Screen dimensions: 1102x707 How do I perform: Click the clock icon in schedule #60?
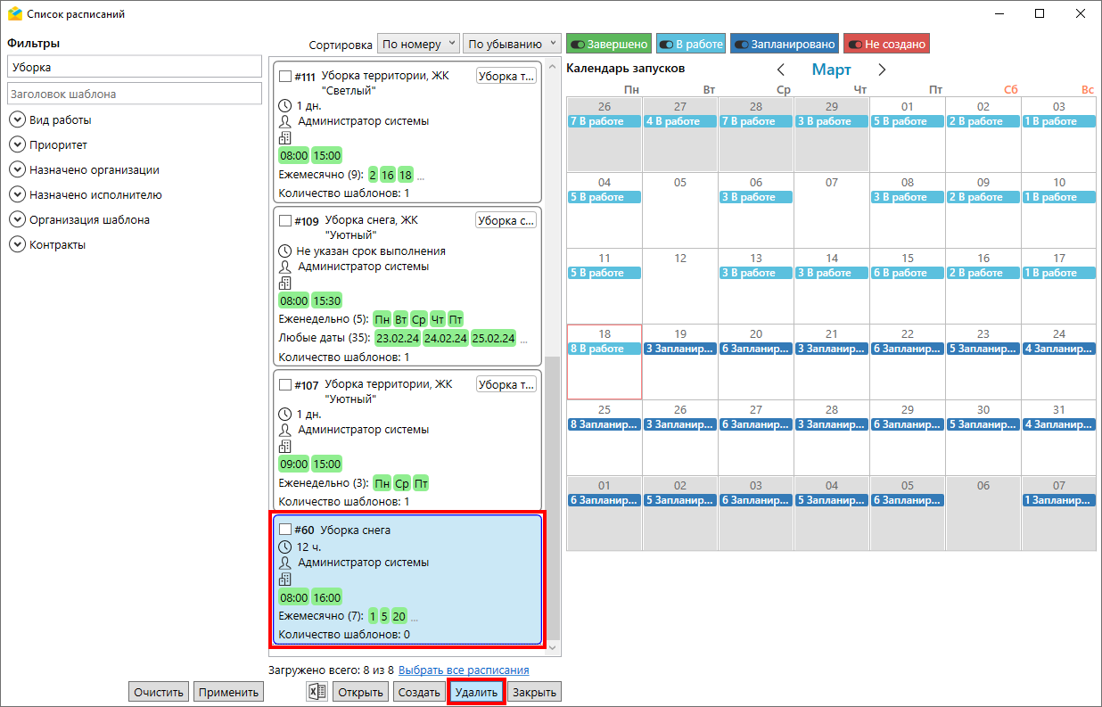coord(285,547)
